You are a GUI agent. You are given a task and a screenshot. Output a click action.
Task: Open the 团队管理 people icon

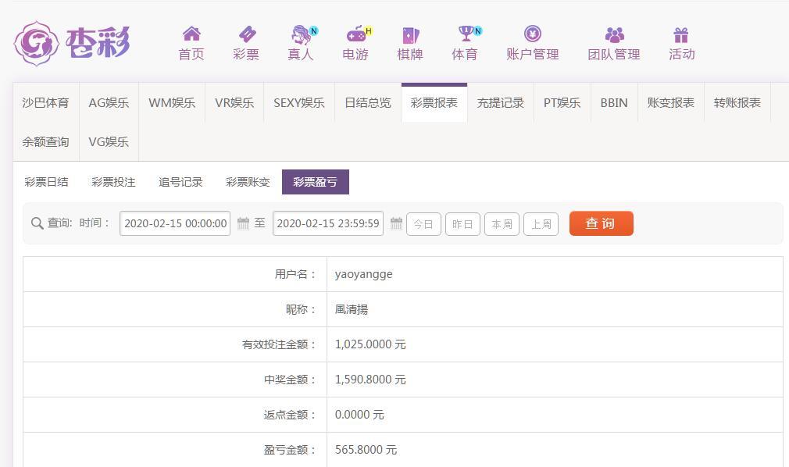click(x=614, y=34)
